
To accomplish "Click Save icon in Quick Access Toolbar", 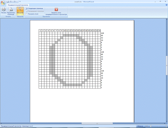I will 8,1.
